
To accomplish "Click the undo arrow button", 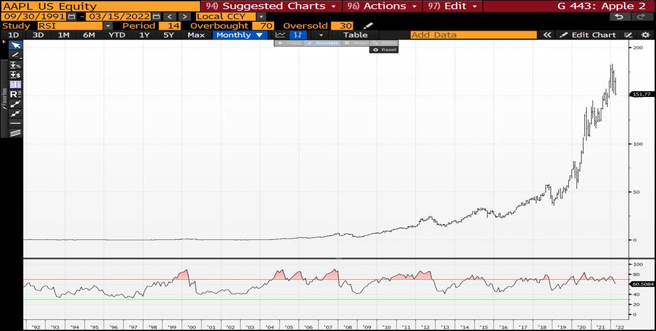I will coord(619,16).
